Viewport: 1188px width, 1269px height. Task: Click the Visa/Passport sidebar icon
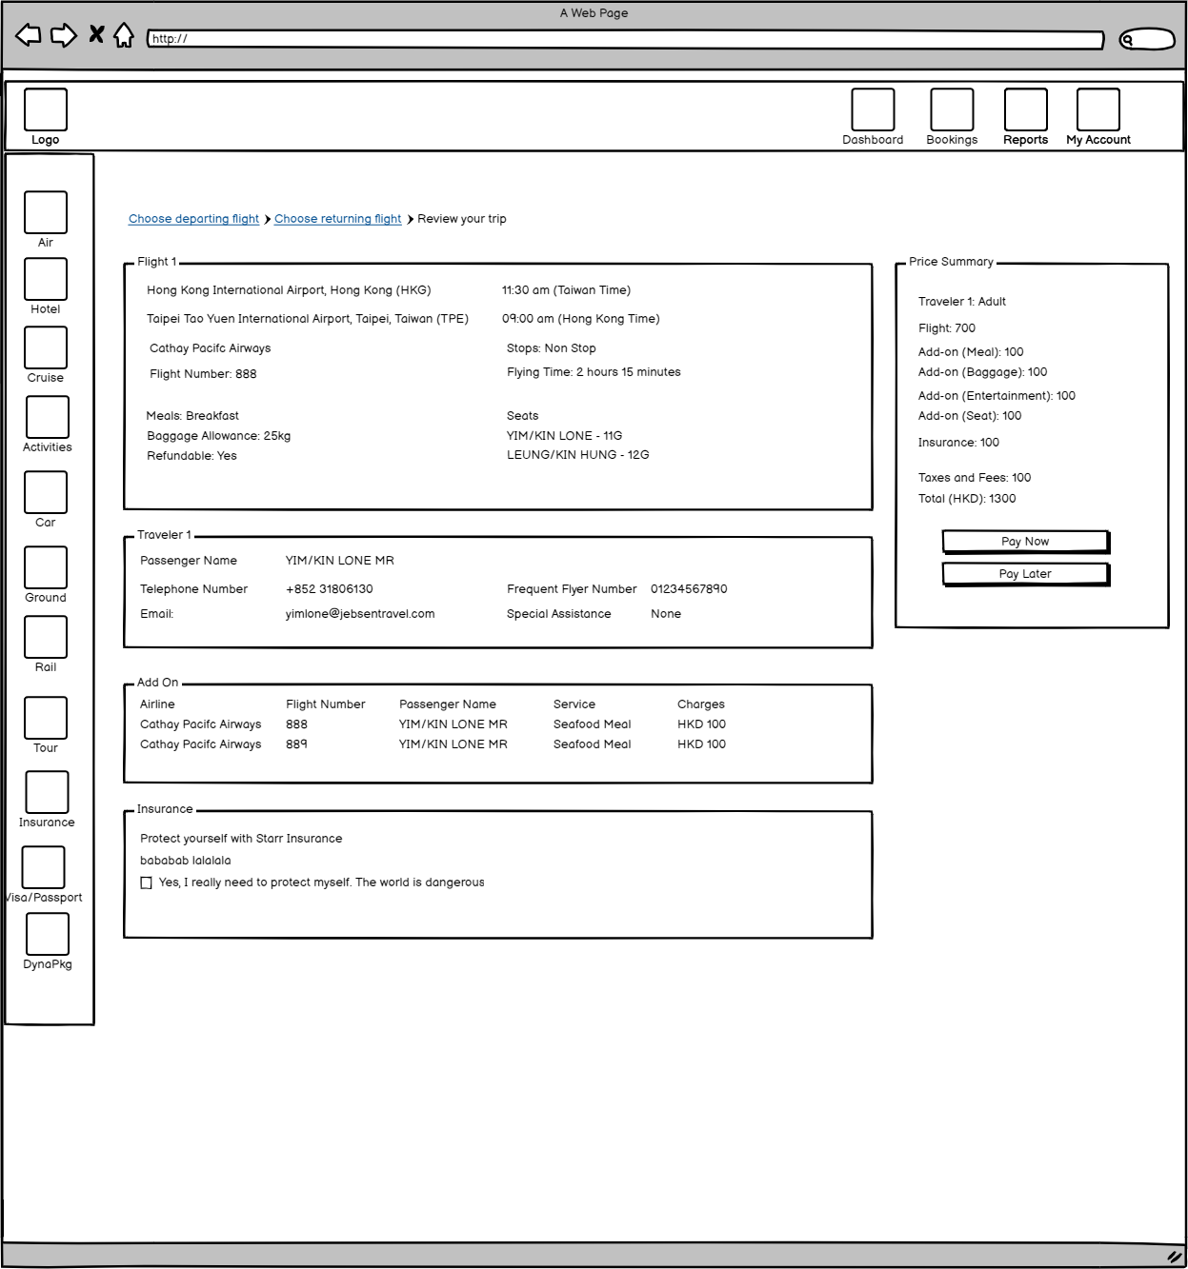(x=44, y=867)
